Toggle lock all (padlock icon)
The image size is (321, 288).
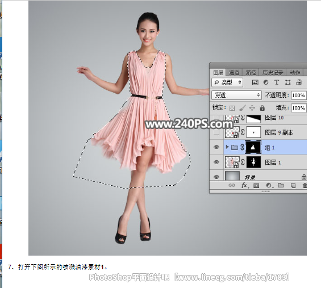point(262,108)
